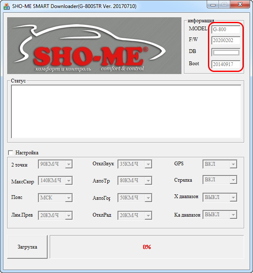Open the АвтоГор 50KM/Ч dropdown
253x273 pixels.
135,197
